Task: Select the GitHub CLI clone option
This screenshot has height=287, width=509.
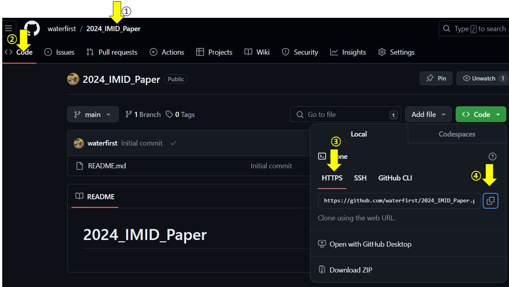Action: 395,178
